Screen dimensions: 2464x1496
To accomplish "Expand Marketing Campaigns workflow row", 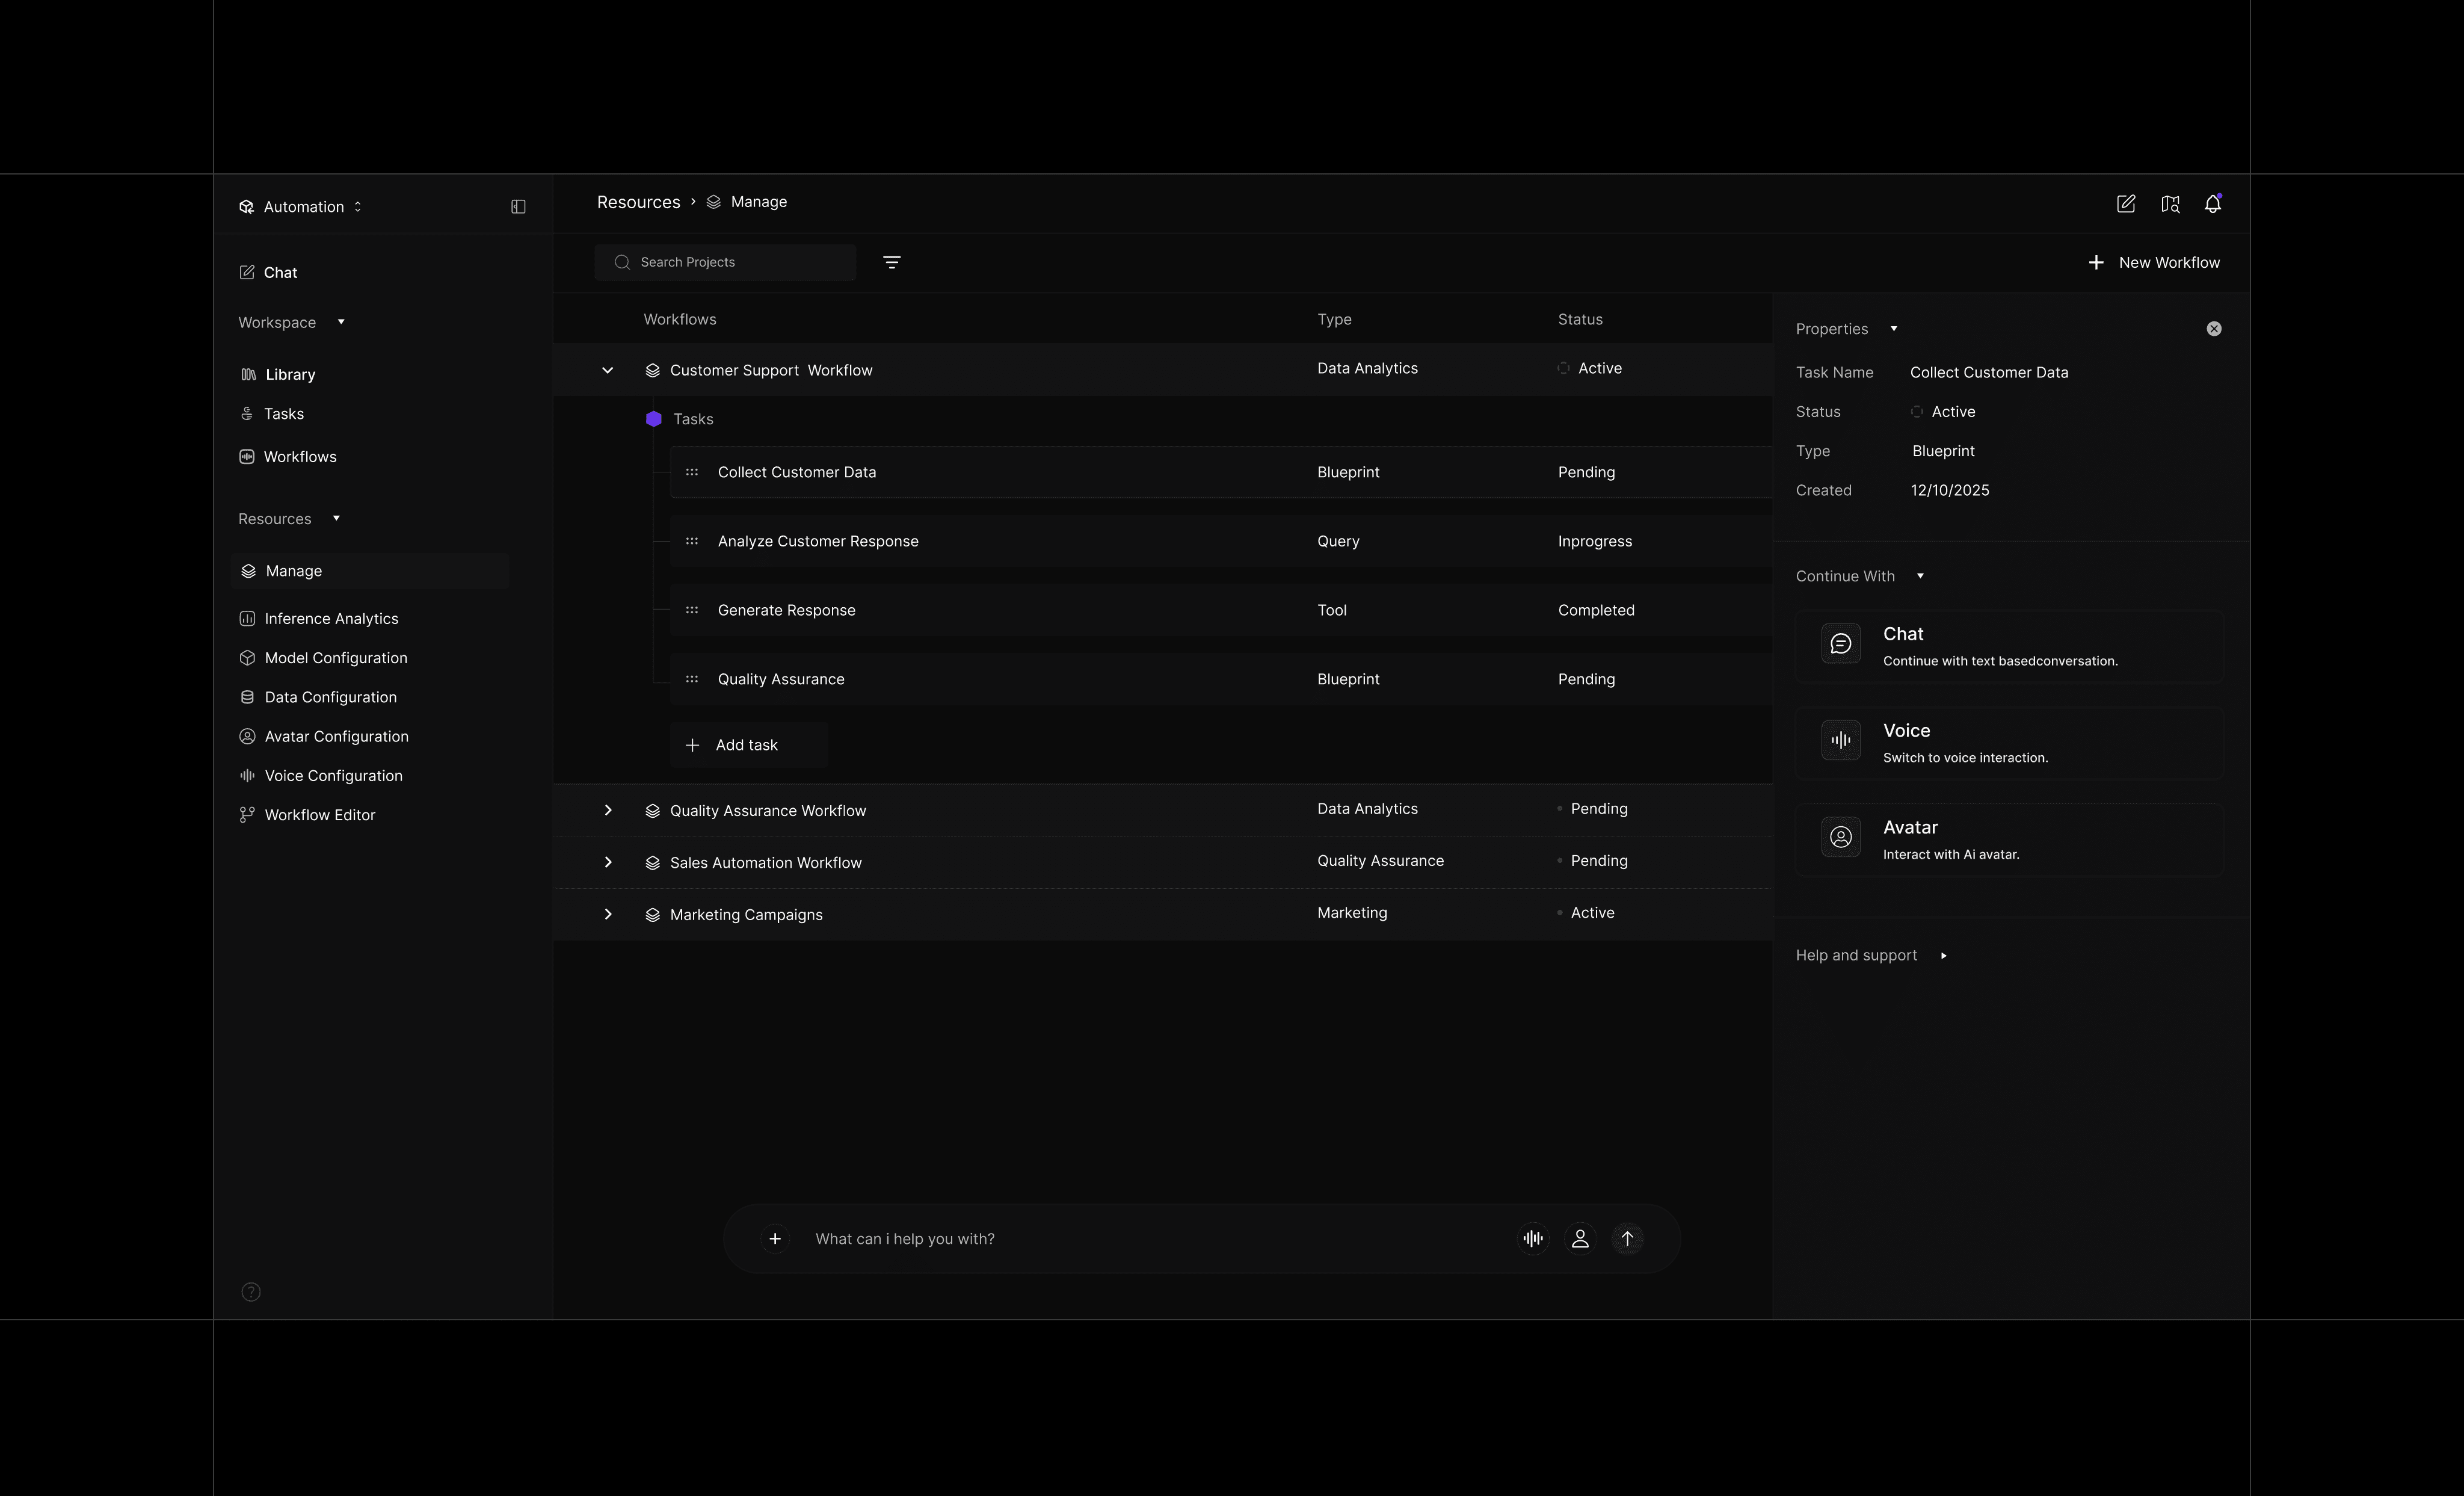I will 607,915.
